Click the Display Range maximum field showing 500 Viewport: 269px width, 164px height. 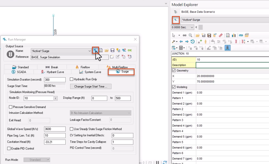tap(123, 98)
